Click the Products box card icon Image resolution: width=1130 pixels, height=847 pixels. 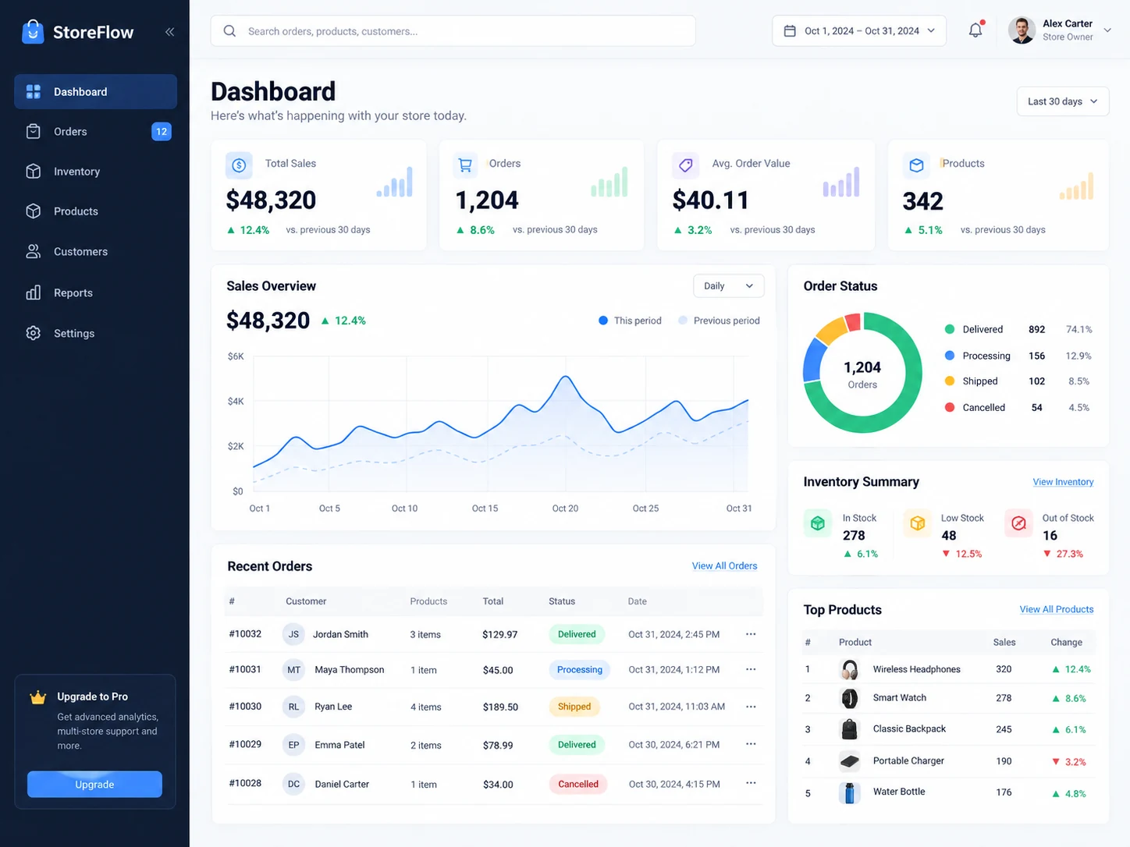[916, 165]
